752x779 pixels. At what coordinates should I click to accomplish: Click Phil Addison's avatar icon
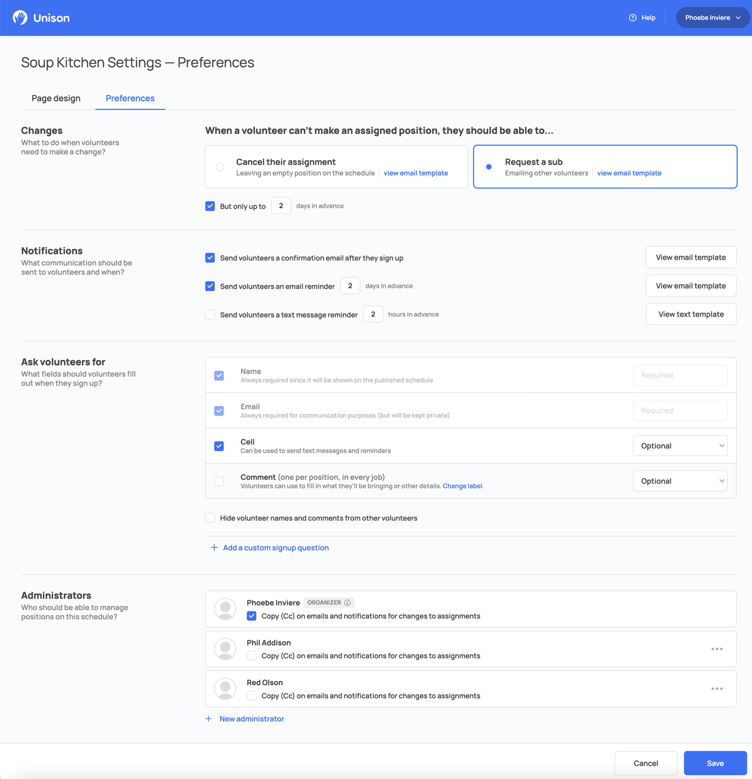(x=225, y=649)
